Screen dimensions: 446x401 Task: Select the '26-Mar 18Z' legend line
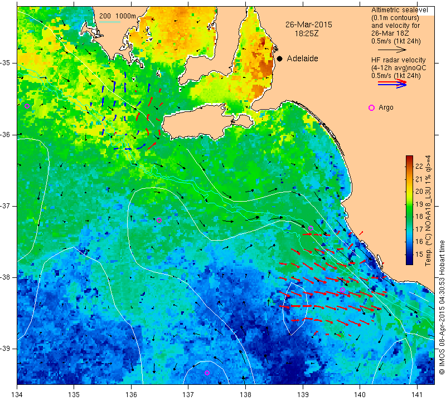pyautogui.click(x=390, y=33)
